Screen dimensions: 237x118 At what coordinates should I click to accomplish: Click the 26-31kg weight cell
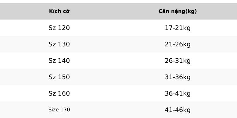(178, 61)
